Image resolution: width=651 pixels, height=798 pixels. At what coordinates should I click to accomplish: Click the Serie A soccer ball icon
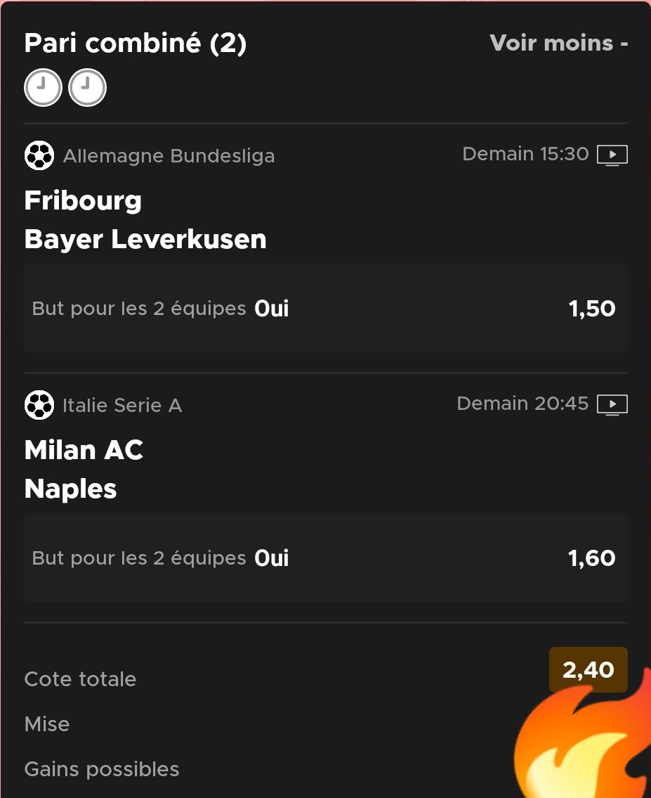click(39, 405)
